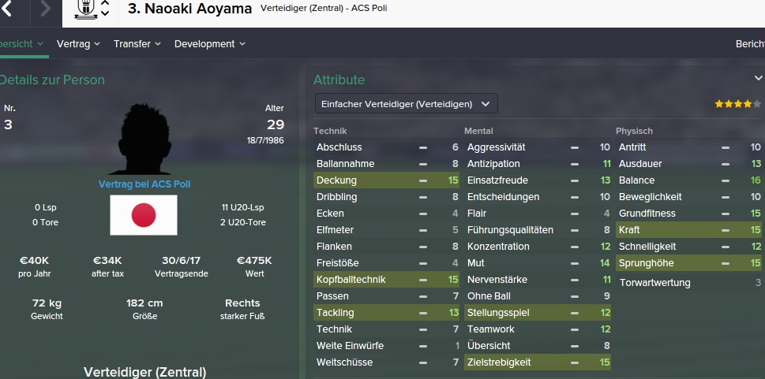Go to next player with down chevron
The height and width of the screenshot is (379, 765).
(x=105, y=15)
